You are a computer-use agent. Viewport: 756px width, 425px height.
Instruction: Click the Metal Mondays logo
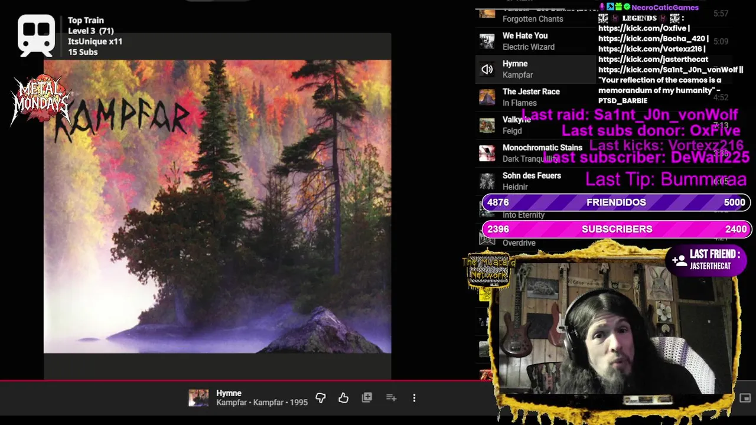(40, 100)
